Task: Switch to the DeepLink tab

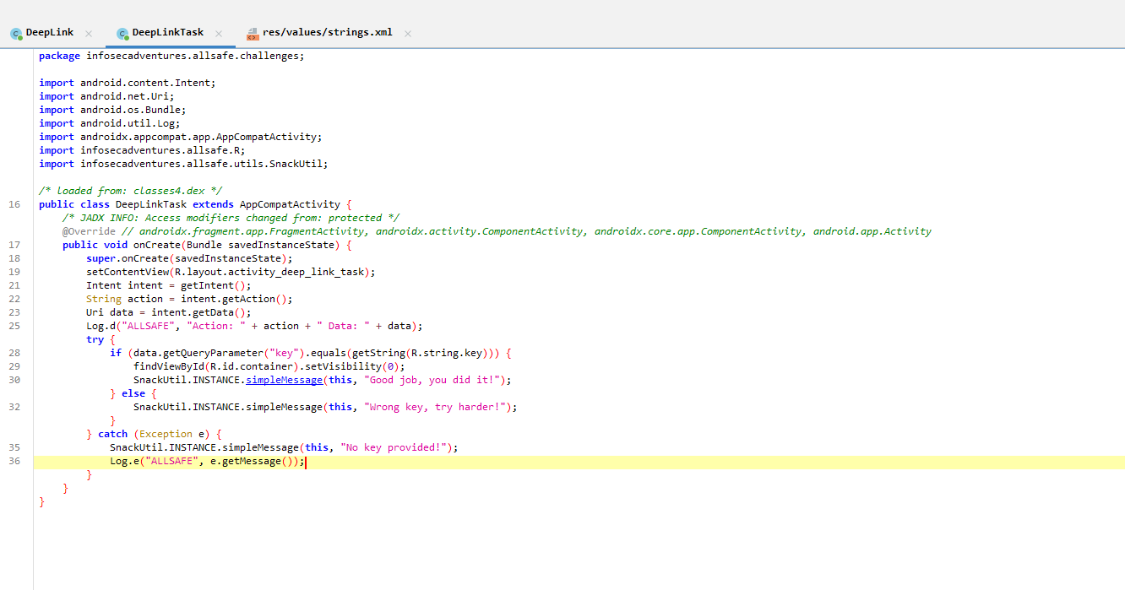Action: pyautogui.click(x=50, y=33)
